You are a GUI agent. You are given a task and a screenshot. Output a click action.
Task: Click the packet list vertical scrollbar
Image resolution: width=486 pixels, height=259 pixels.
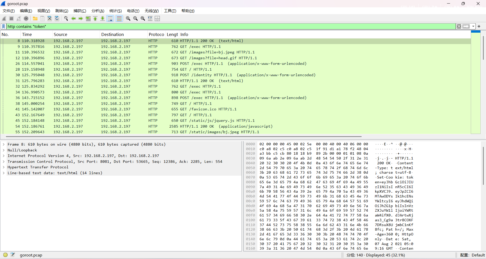click(483, 48)
